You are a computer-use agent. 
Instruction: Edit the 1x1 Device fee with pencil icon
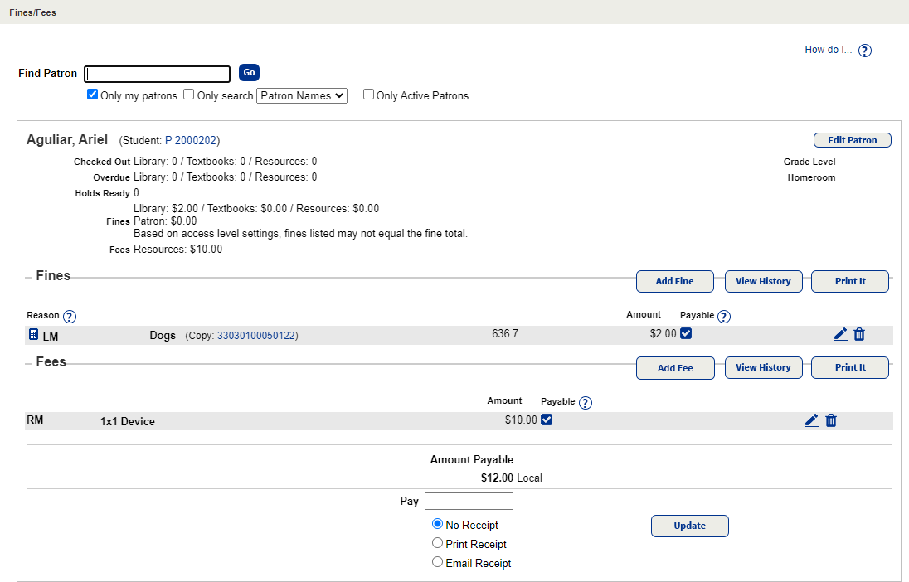pos(812,420)
